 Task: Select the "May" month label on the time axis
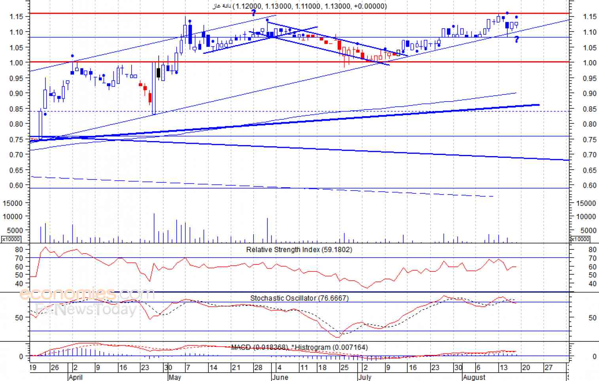point(175,377)
